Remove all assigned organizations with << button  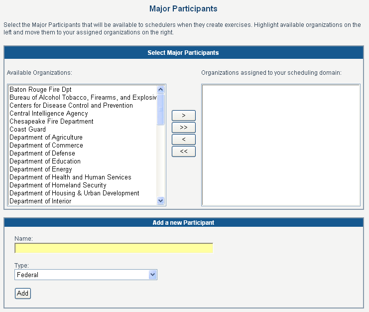click(x=184, y=152)
